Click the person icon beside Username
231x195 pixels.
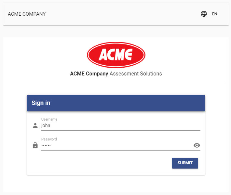point(35,125)
